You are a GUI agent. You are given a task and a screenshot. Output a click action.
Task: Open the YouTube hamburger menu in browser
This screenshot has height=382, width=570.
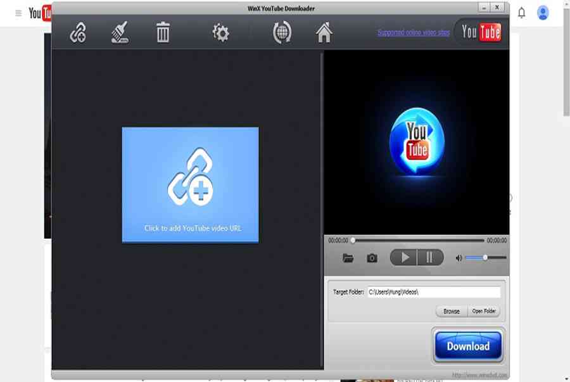click(18, 13)
